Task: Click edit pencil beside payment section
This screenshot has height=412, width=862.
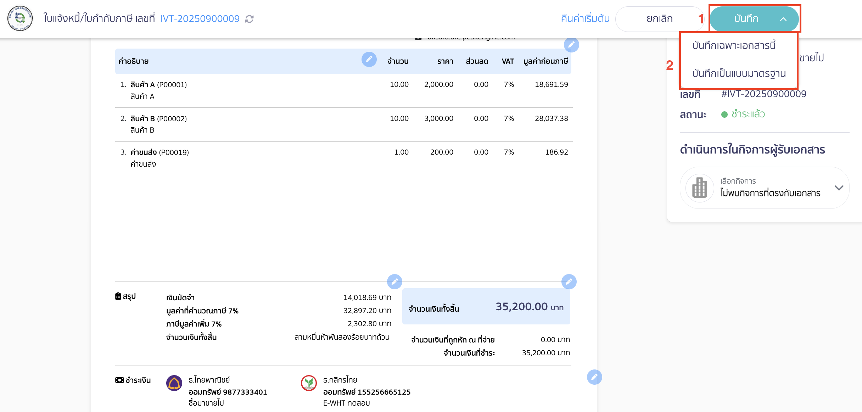Action: [x=594, y=377]
